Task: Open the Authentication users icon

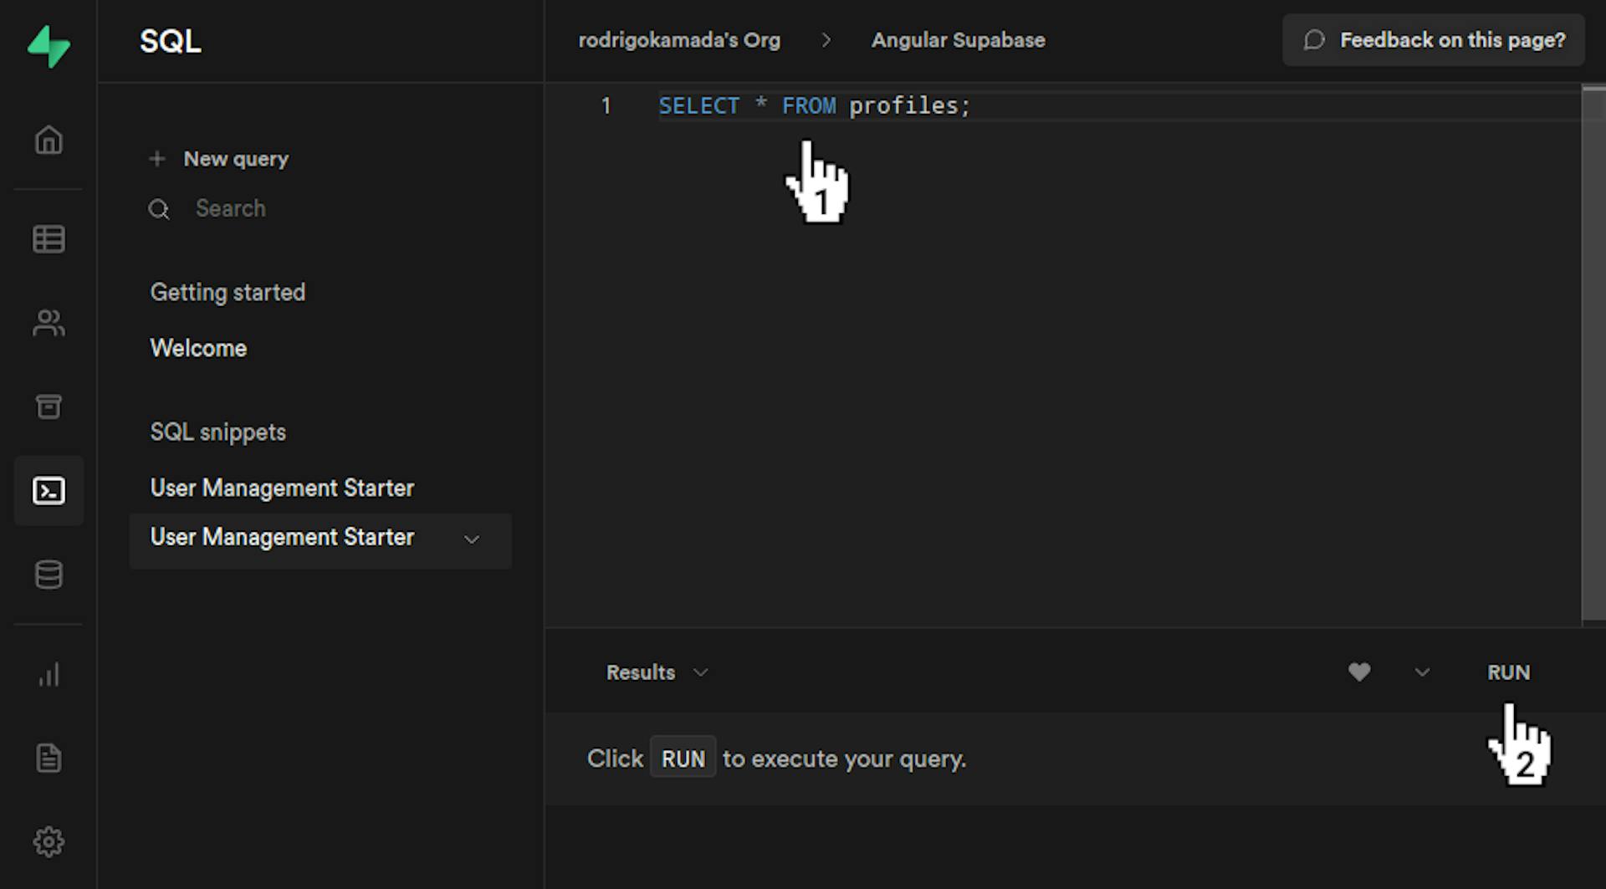Action: pos(49,324)
